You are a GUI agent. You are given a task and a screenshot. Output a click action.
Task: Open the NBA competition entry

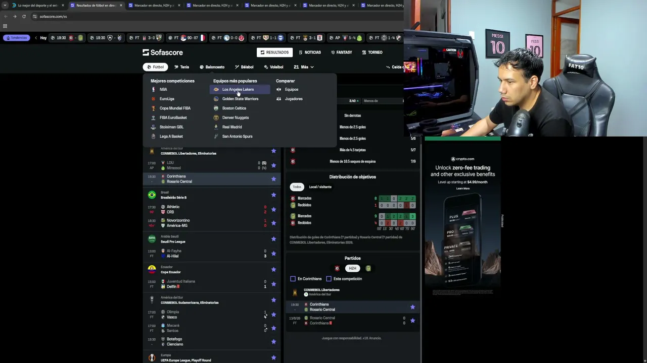[x=163, y=89]
